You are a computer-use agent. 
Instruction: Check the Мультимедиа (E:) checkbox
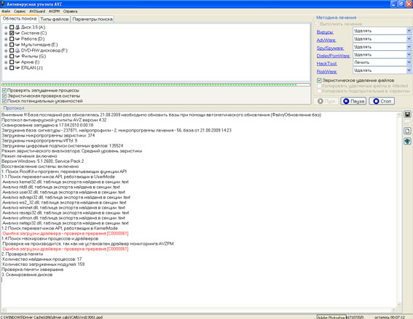point(12,44)
